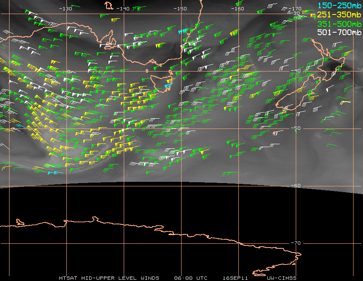The image size is (363, 281).
Task: Click the -170 longitude label
Action: coord(295,9)
